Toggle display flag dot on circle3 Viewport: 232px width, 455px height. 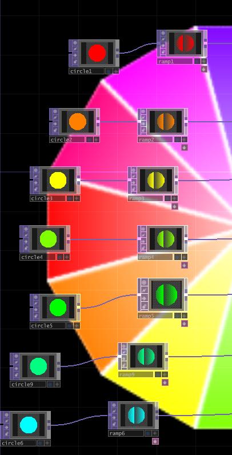(70, 198)
